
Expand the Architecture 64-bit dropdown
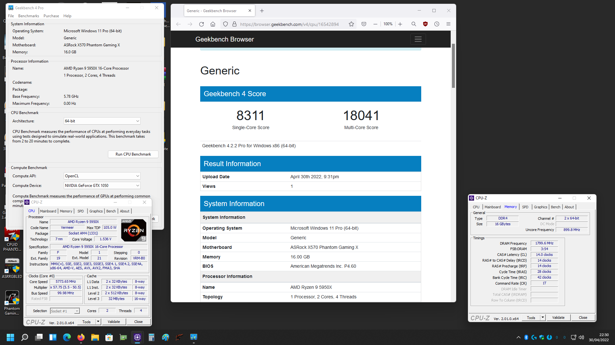point(102,121)
